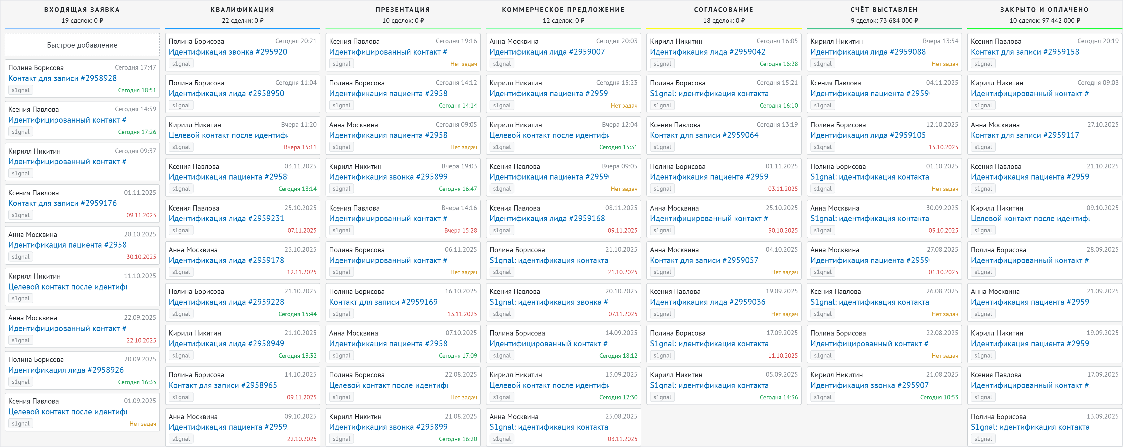Open deal Контакт для записи #2958928
The width and height of the screenshot is (1123, 447).
62,78
